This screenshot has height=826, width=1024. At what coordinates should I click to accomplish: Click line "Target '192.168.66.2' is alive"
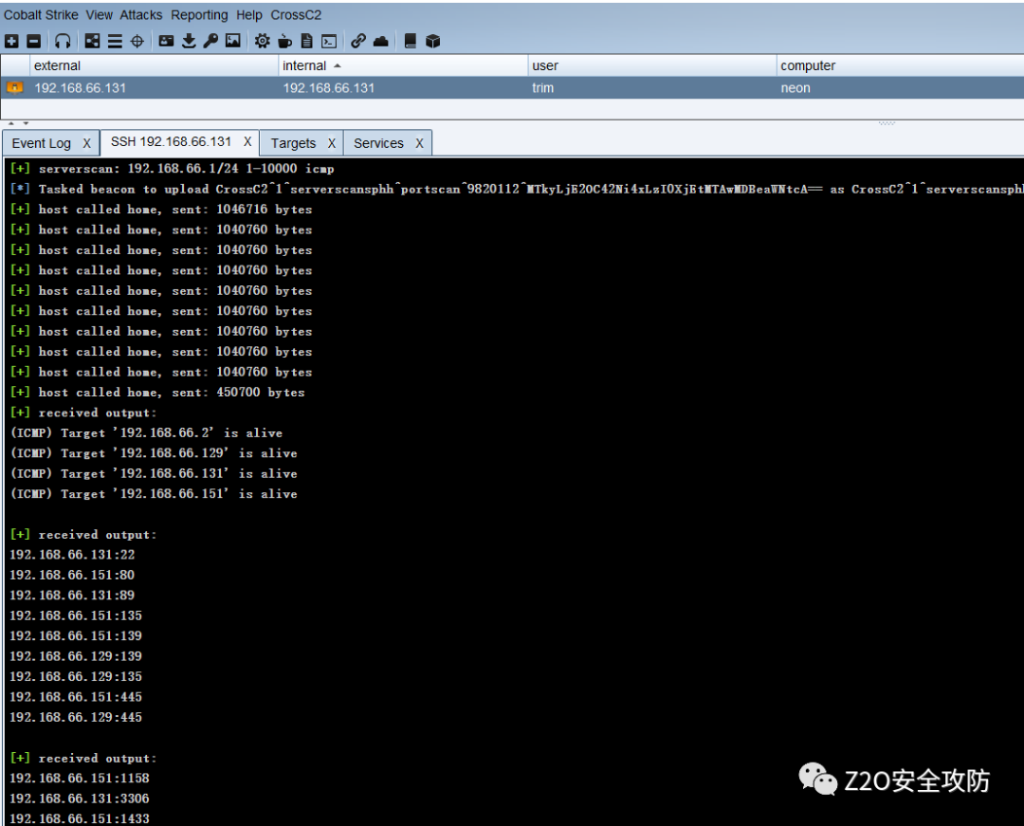[x=146, y=432]
